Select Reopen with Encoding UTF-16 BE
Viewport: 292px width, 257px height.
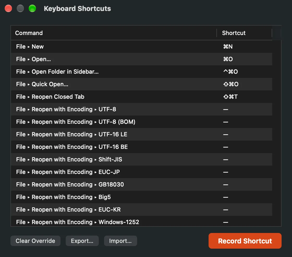coord(142,147)
